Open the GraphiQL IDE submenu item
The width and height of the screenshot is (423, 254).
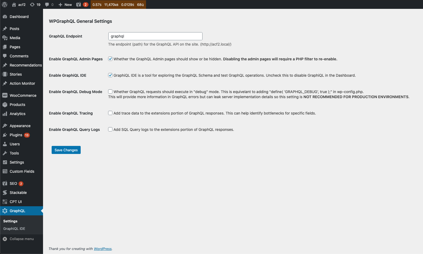[14, 229]
